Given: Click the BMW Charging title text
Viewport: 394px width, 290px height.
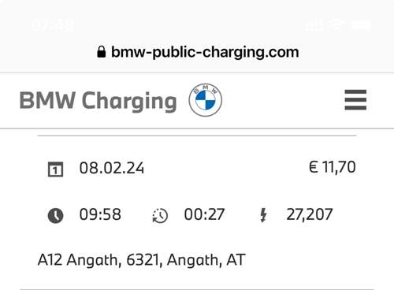Looking at the screenshot, I should (x=98, y=101).
